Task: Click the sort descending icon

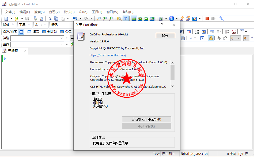Action: click(x=182, y=31)
